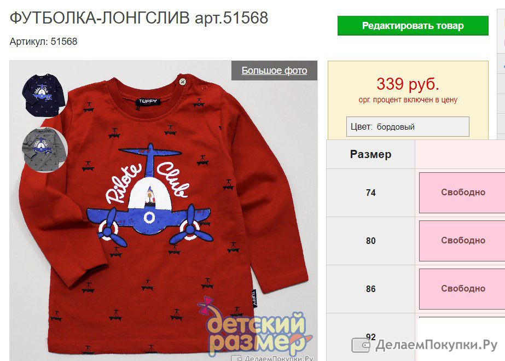
Task: Click the Цвет: бордовый color field
Action: click(x=408, y=126)
